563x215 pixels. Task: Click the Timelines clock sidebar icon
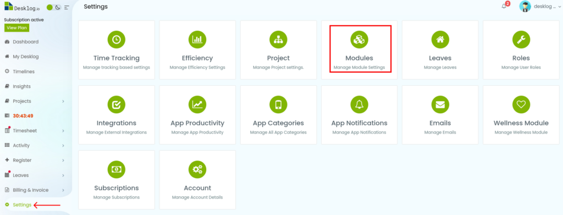(7, 71)
